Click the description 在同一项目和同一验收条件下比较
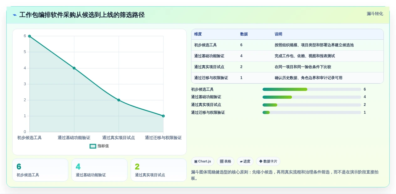Image resolution: width=396 pixels, height=194 pixels. 303,67
